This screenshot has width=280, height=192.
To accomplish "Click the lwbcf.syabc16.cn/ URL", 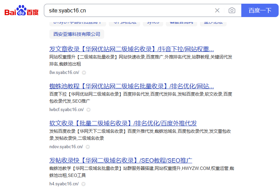I will click(66, 109).
